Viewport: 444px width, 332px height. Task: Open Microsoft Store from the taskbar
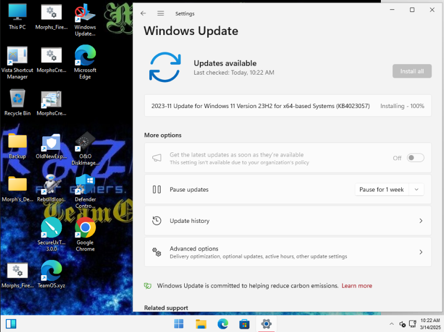244,324
